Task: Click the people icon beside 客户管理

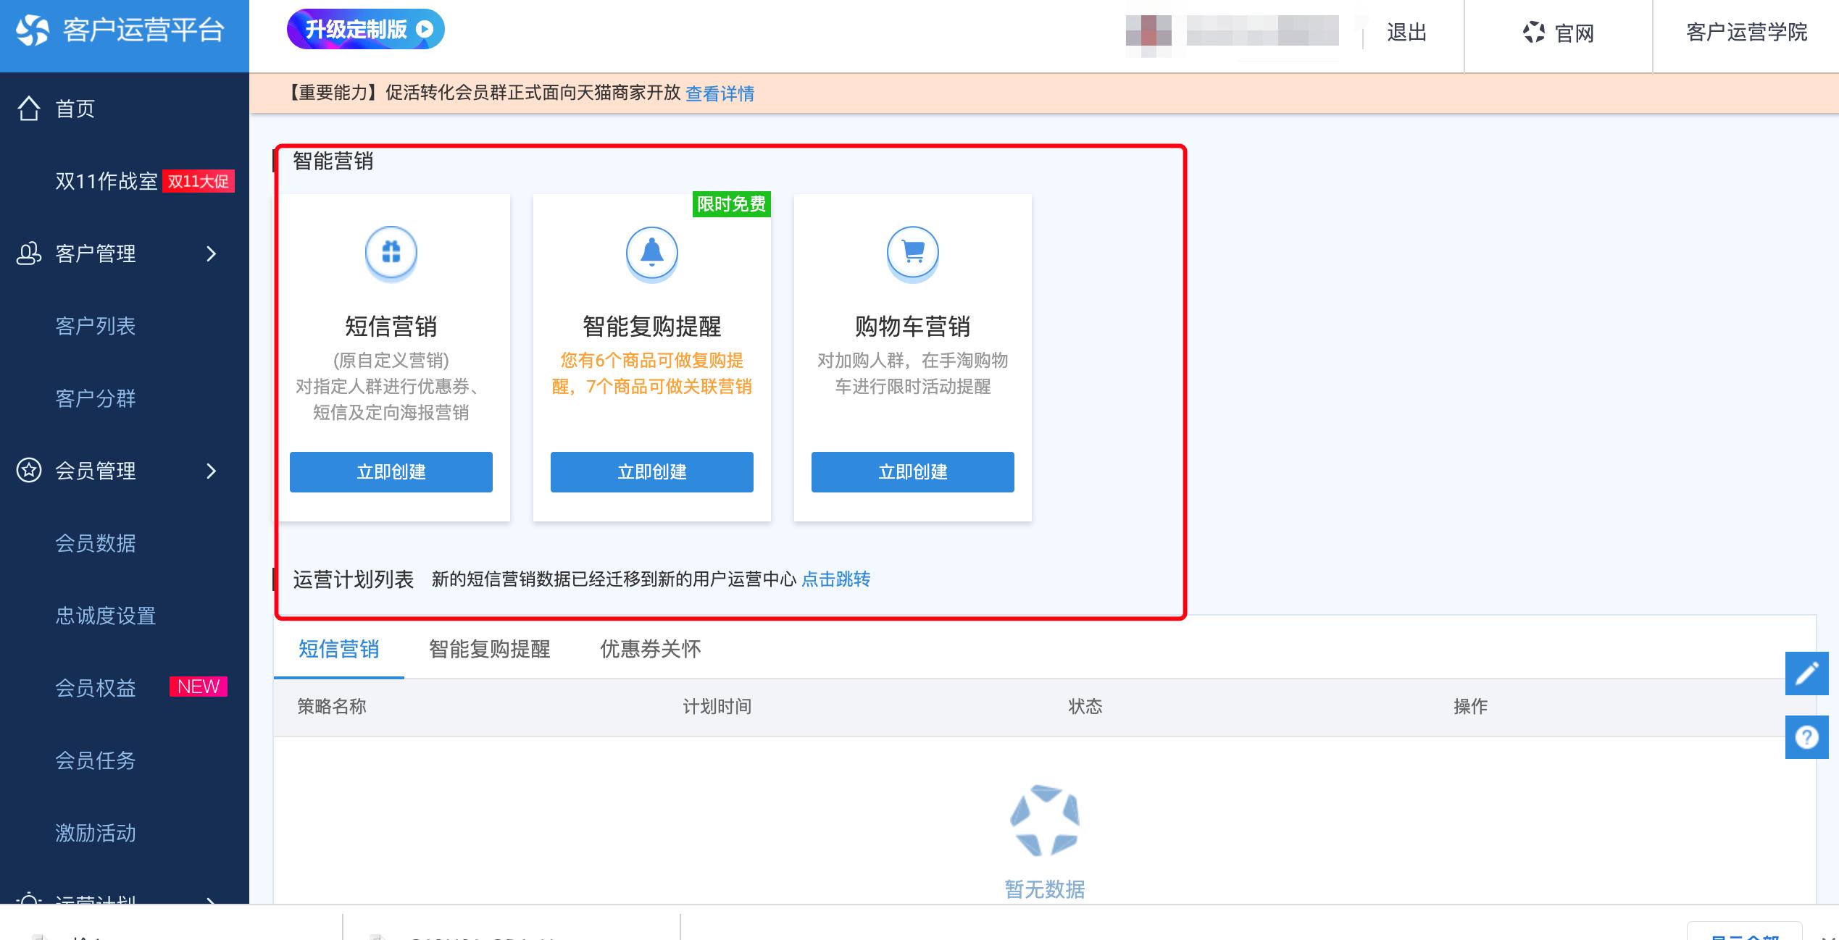Action: (x=29, y=253)
